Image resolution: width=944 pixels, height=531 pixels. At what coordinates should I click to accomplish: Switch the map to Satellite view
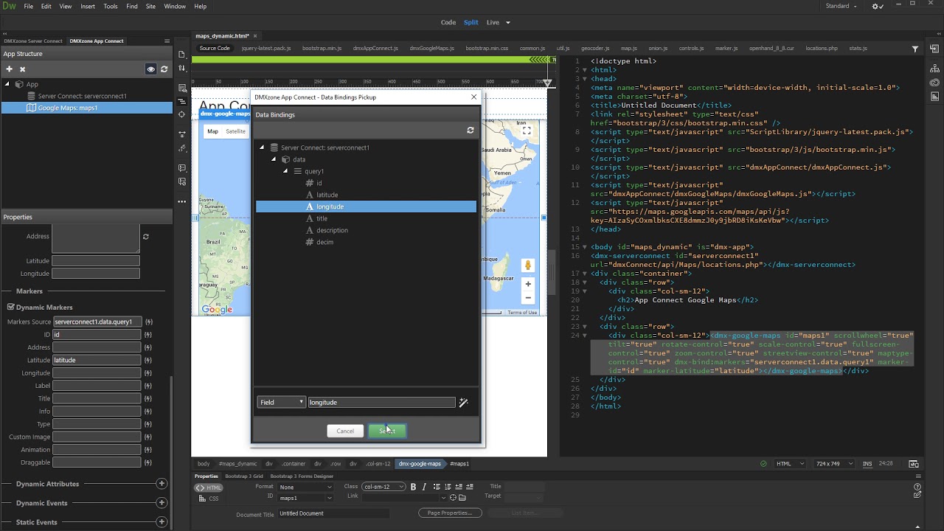[x=235, y=131]
